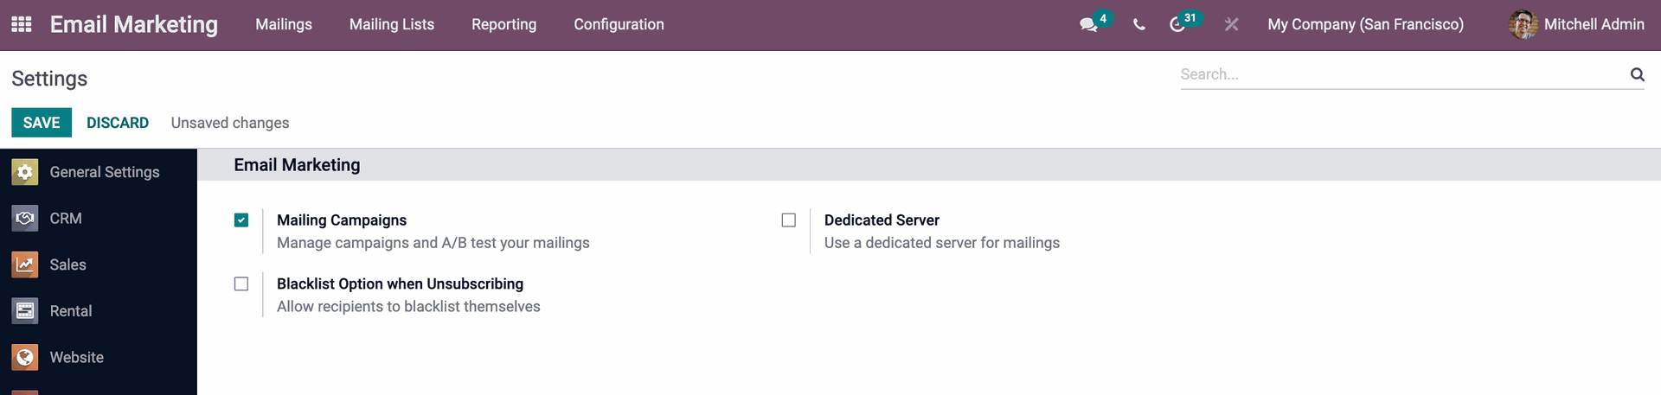Click 'Allow recipients to blacklist themselves' text
The width and height of the screenshot is (1661, 395).
point(408,307)
